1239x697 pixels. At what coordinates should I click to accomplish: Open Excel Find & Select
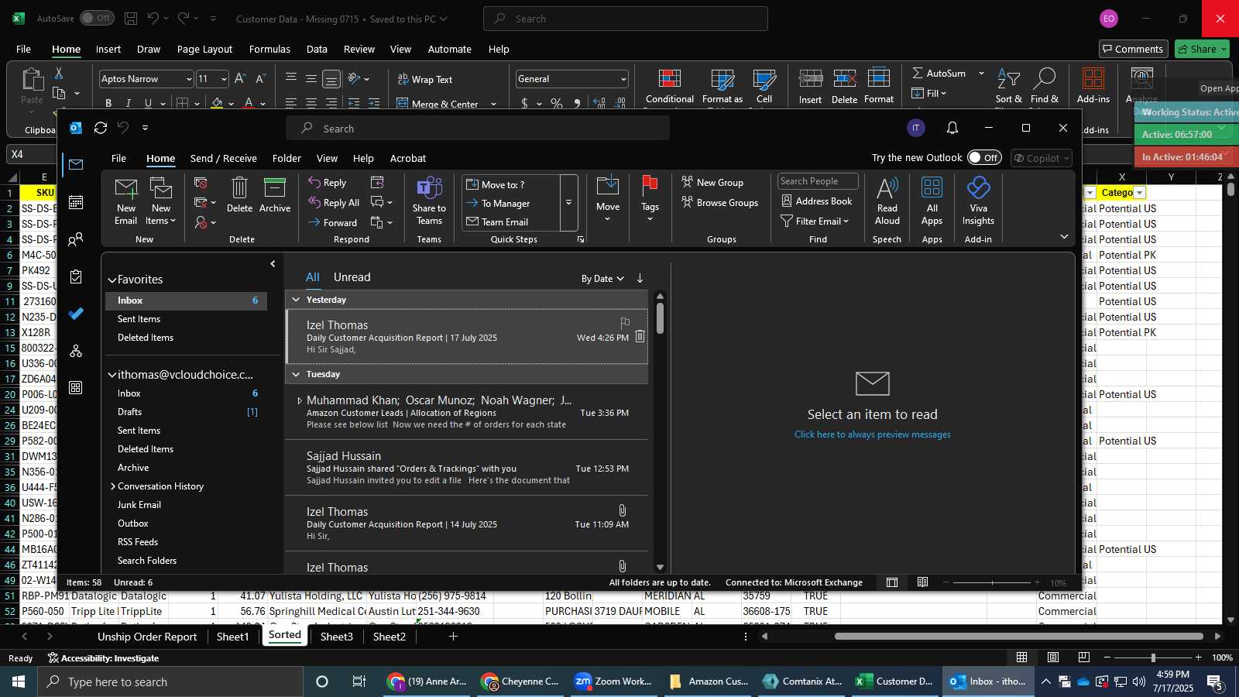[x=1045, y=86]
